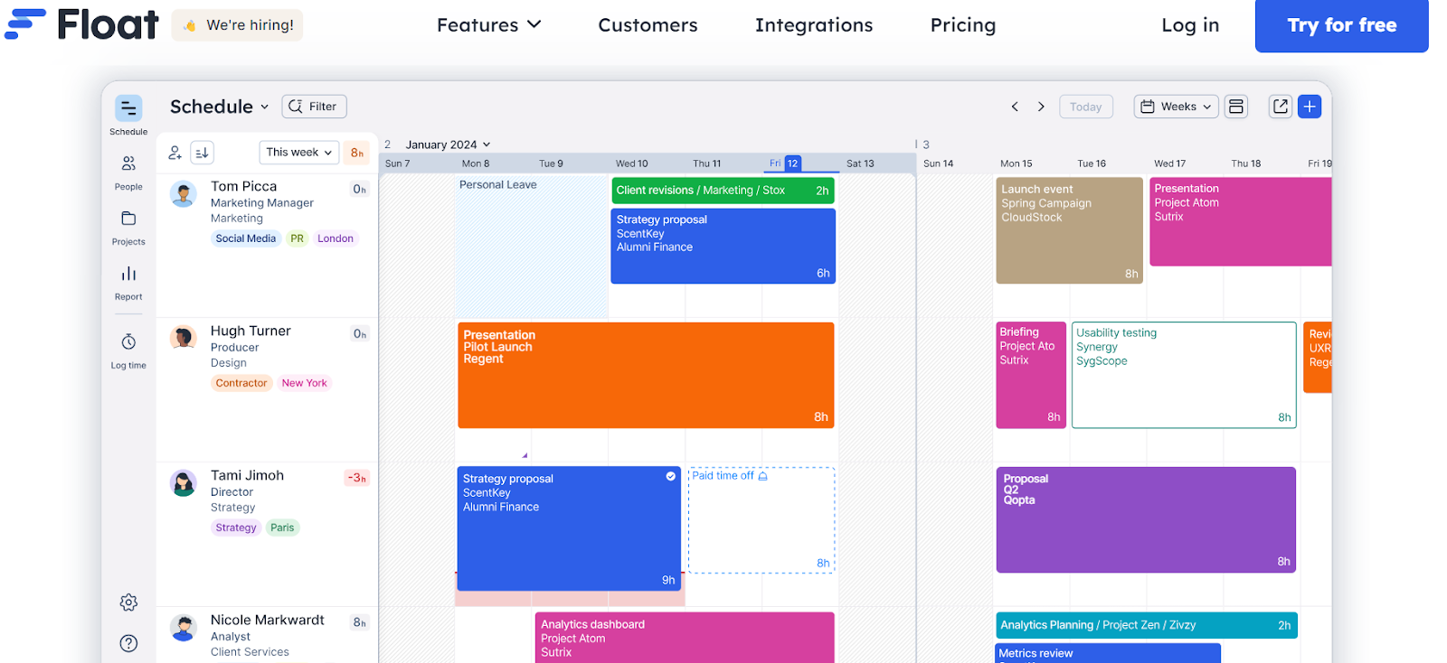
Task: Open the Schedule sidebar icon
Action: pyautogui.click(x=128, y=108)
